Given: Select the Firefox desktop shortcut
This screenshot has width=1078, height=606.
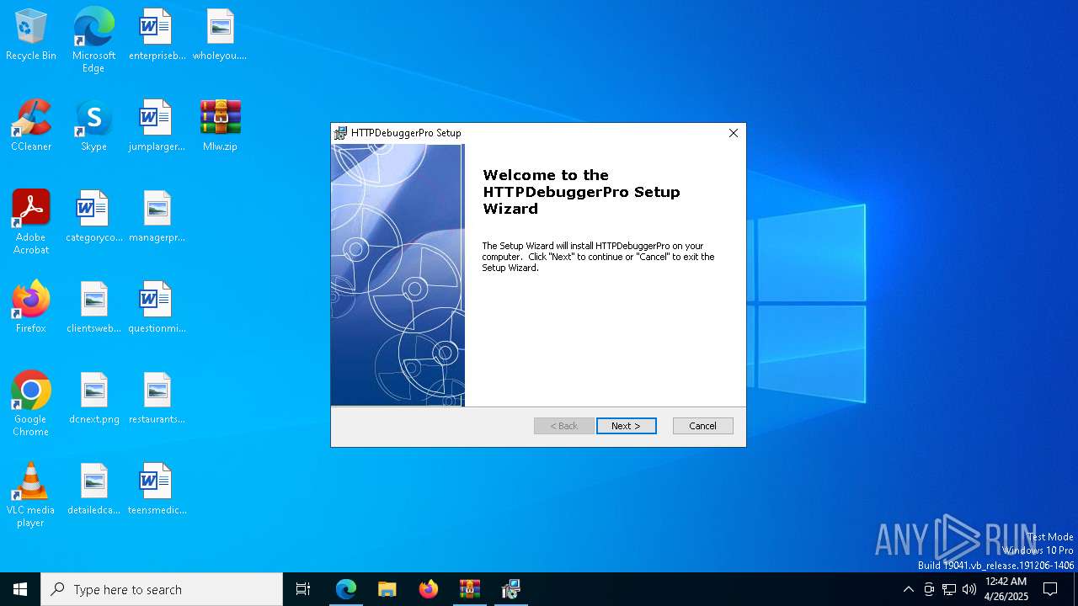Looking at the screenshot, I should [31, 308].
